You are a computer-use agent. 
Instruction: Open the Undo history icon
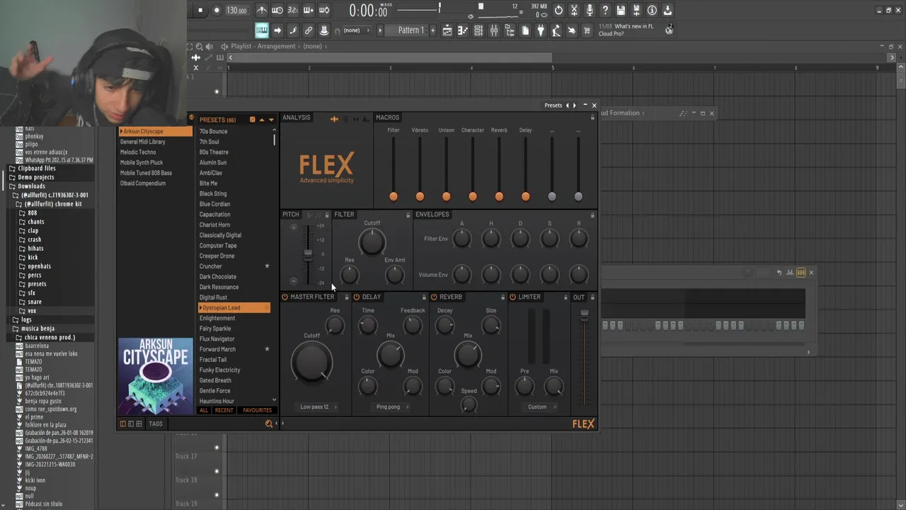[x=558, y=10]
